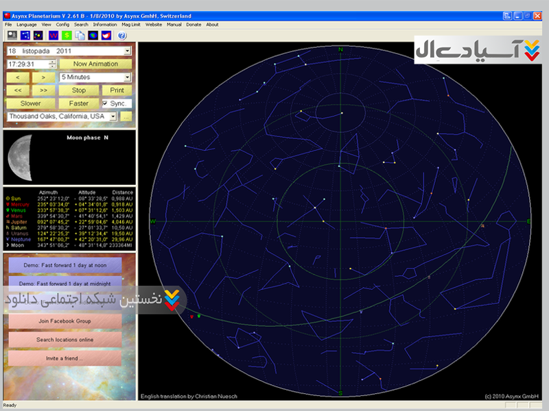Open help with the question mark icon
The width and height of the screenshot is (549, 411).
[x=122, y=35]
